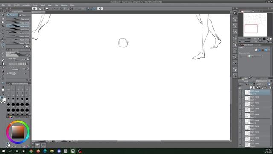Select the Zoom magnifier tool
This screenshot has width=273, height=154.
tap(3, 15)
